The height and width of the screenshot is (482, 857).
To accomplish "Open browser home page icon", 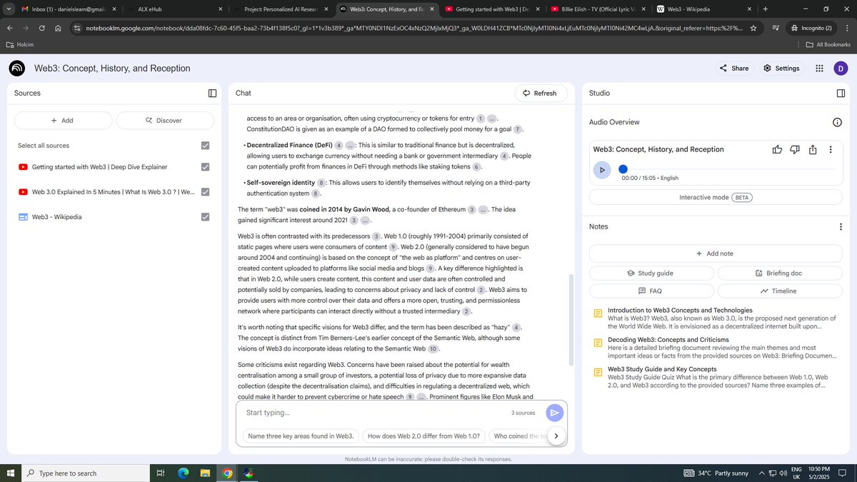I will pos(58,28).
